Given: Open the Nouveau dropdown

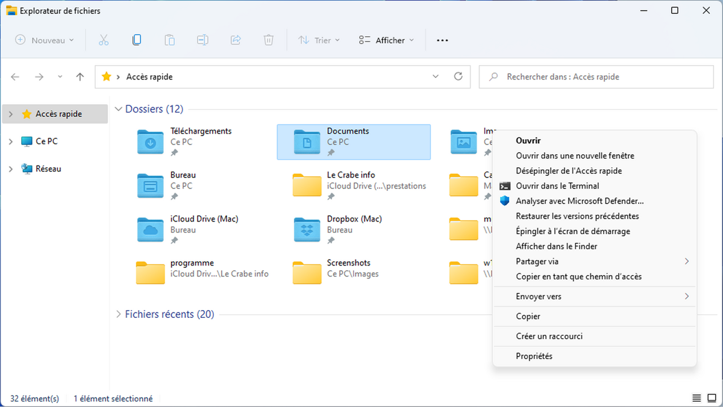Looking at the screenshot, I should point(45,40).
